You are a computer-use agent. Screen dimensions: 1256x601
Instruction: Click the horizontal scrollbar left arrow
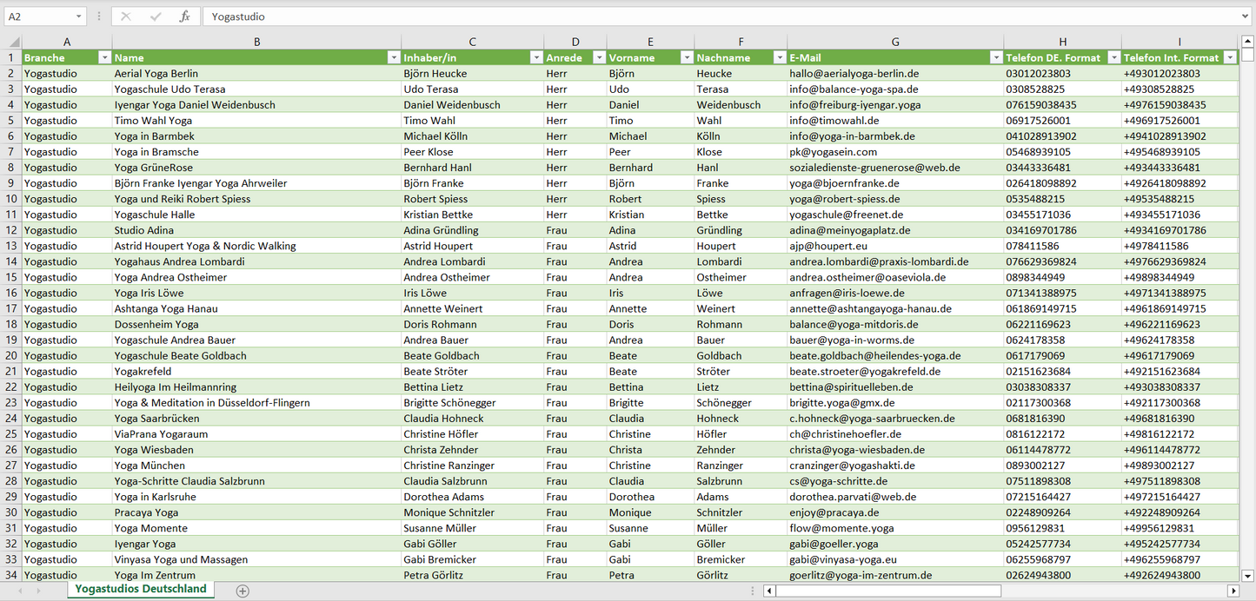click(769, 591)
